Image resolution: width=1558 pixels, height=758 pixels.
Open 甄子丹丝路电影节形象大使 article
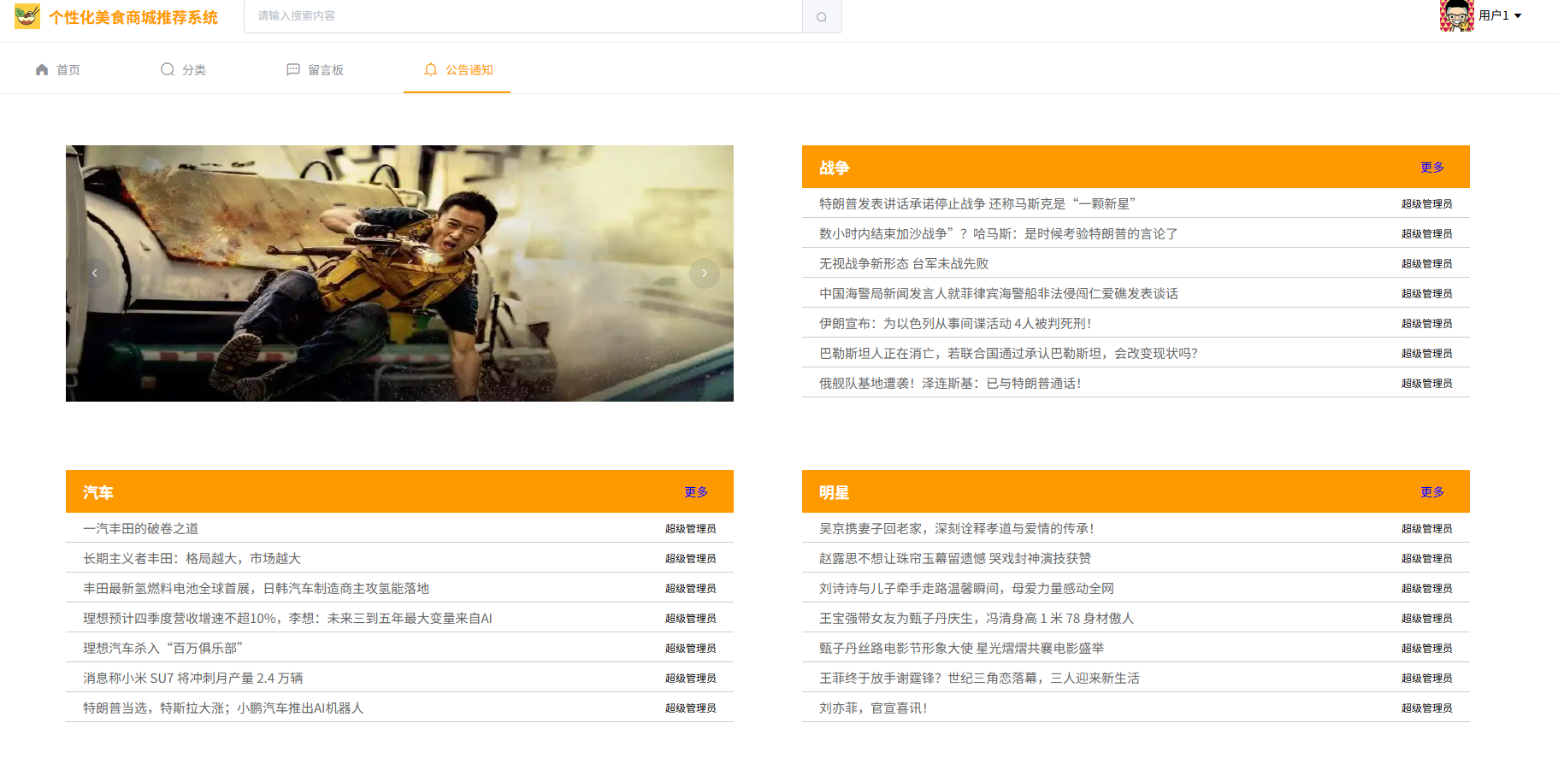962,648
